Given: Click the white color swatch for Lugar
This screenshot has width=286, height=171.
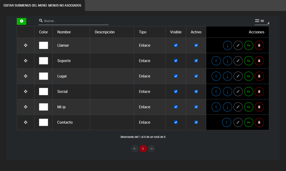Looking at the screenshot, I should (x=43, y=76).
